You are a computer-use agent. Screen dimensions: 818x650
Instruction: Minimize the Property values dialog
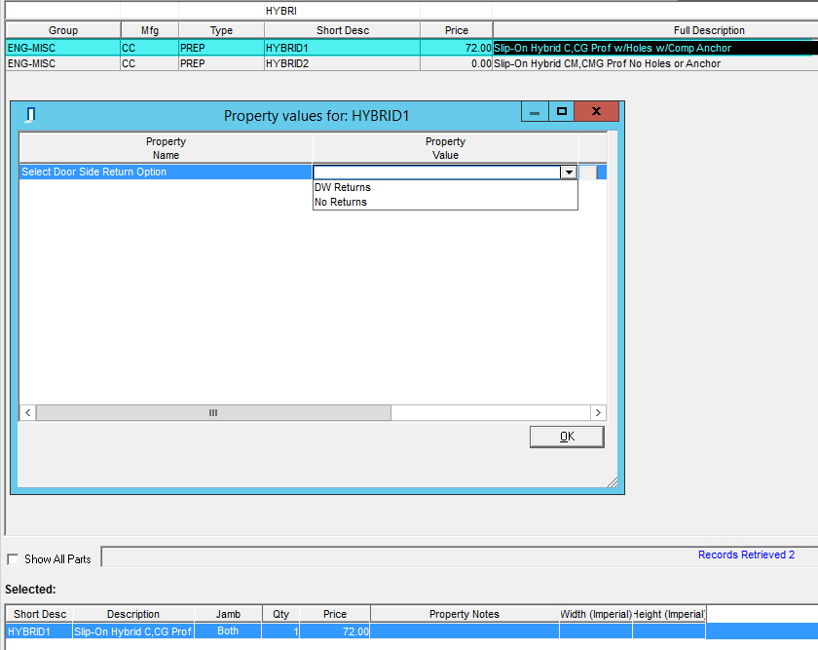(535, 112)
